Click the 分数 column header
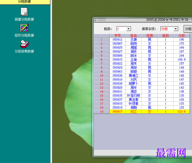Screen dimensions: 192x163 click(182, 36)
